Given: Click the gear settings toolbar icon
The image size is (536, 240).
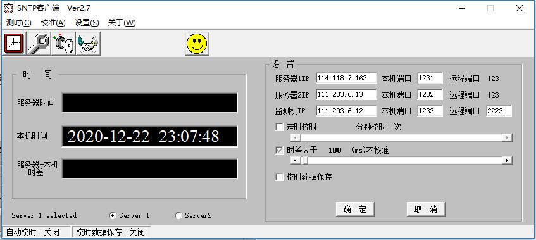Looking at the screenshot, I should 63,44.
